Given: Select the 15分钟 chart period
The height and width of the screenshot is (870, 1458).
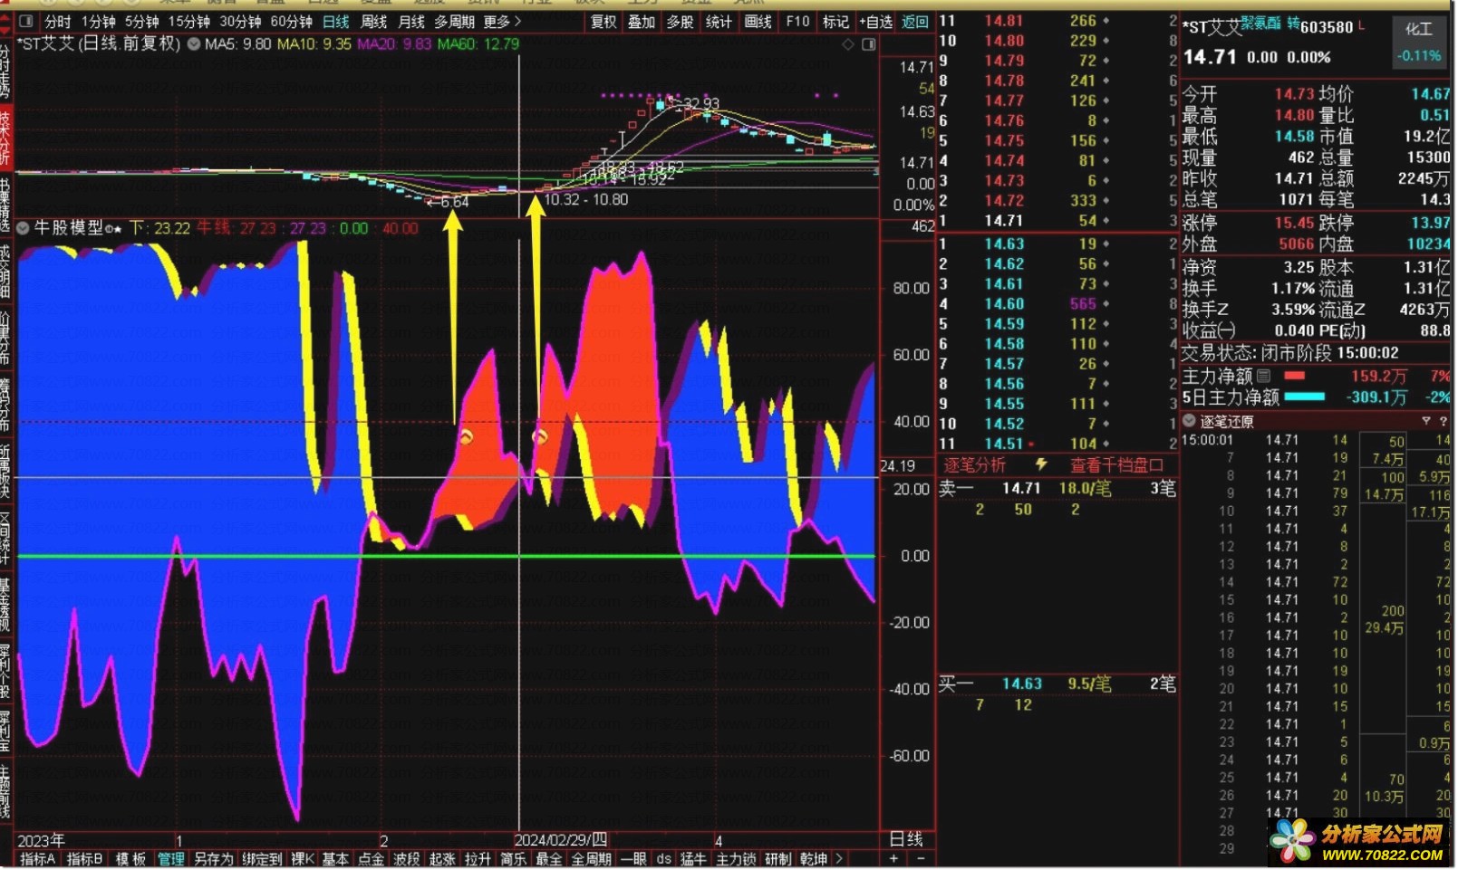Looking at the screenshot, I should coord(188,21).
